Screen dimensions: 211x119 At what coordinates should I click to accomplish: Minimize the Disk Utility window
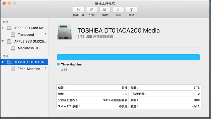click(x=9, y=3)
